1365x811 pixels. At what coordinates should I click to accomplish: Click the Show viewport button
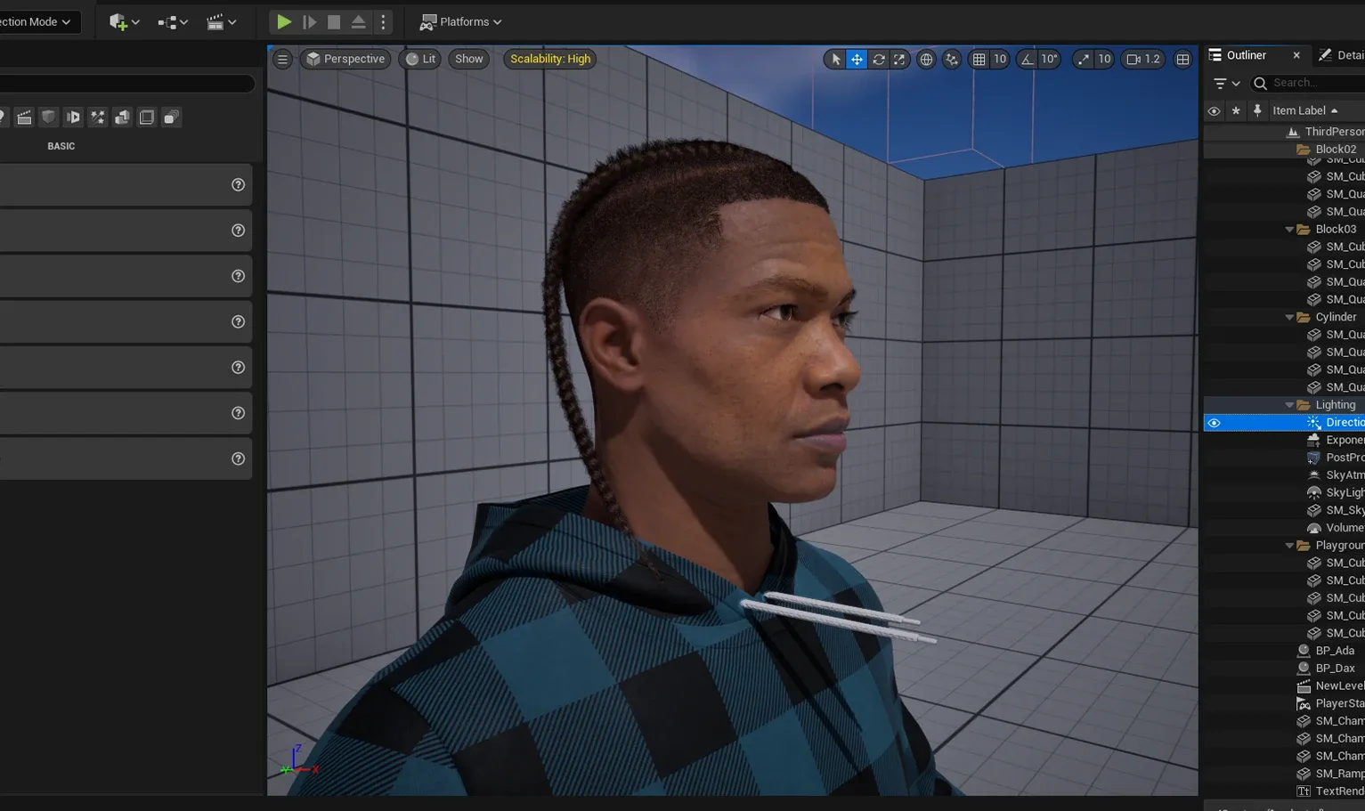(468, 59)
